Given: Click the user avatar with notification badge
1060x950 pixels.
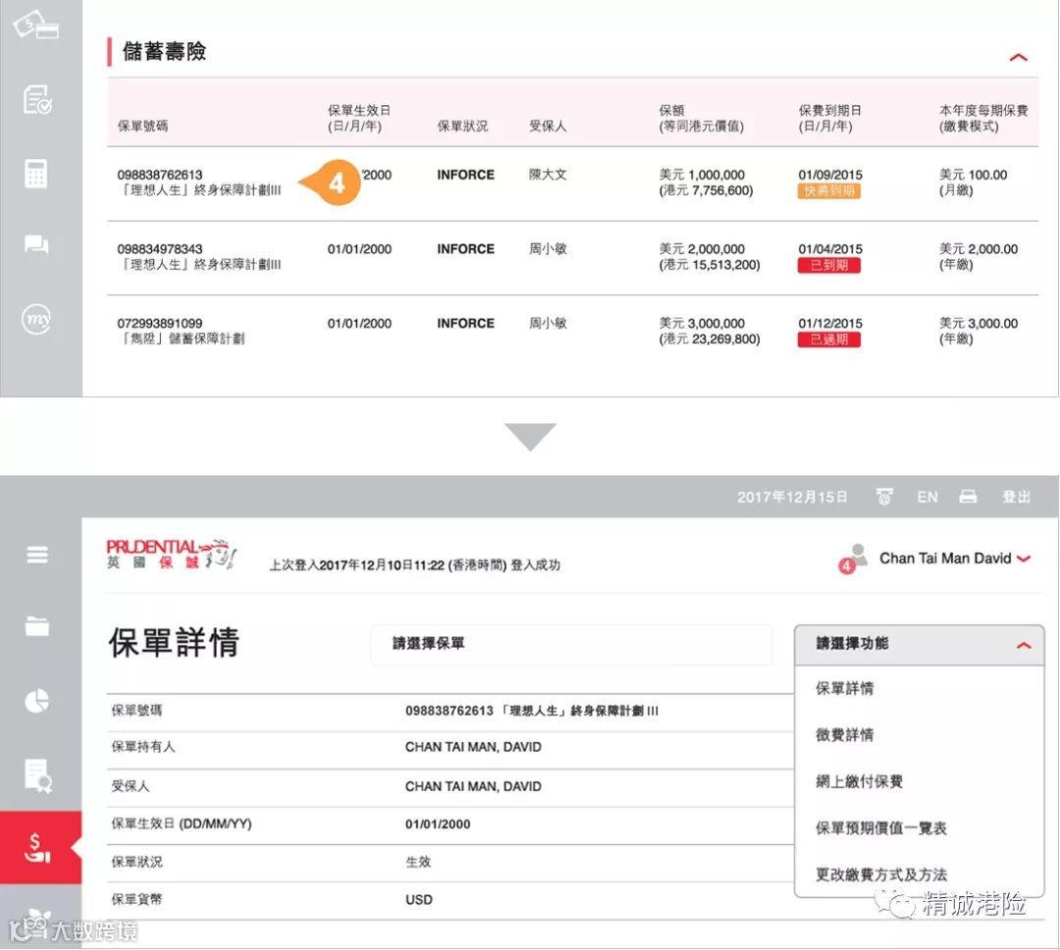Looking at the screenshot, I should 854,558.
